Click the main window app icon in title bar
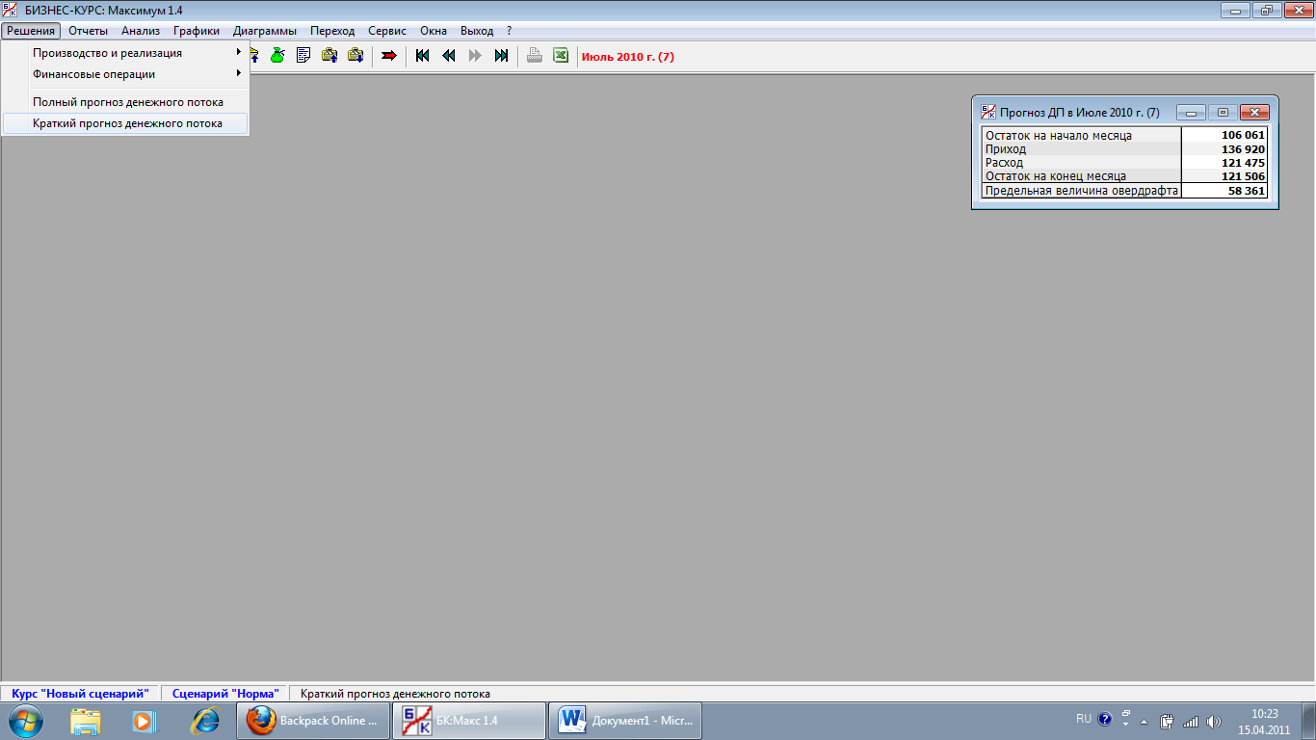Image resolution: width=1316 pixels, height=740 pixels. 11,10
